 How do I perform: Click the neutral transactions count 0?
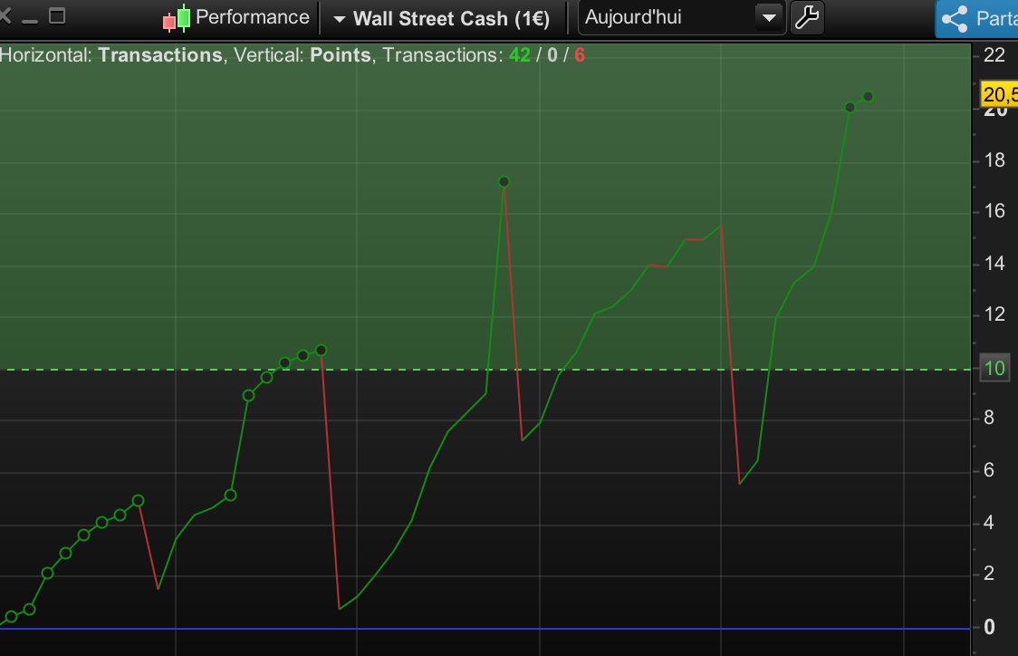[552, 55]
